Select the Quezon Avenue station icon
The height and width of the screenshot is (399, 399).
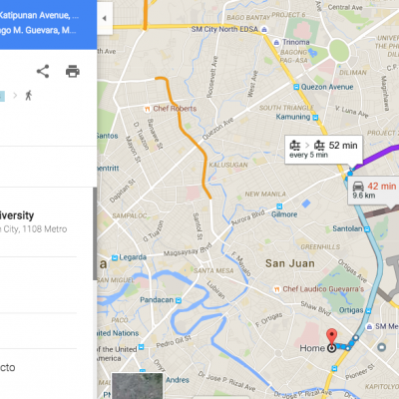[x=296, y=87]
